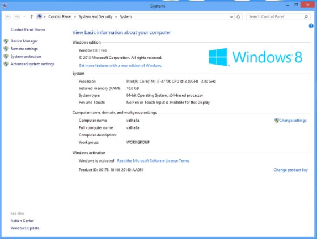
Task: Click the Search Control Panel field
Action: click(x=278, y=17)
